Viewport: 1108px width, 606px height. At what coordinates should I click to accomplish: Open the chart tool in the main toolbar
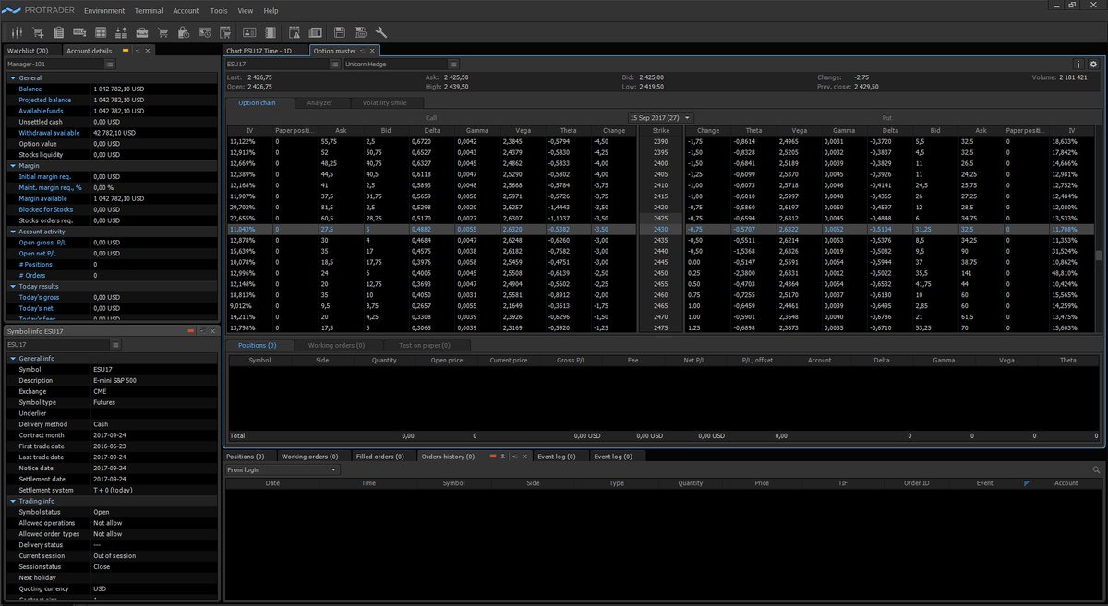click(x=17, y=32)
